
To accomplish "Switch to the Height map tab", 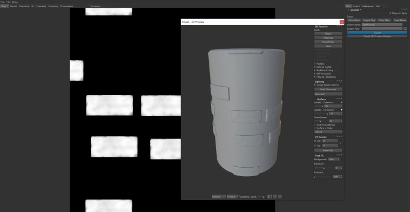I will coord(4,6).
